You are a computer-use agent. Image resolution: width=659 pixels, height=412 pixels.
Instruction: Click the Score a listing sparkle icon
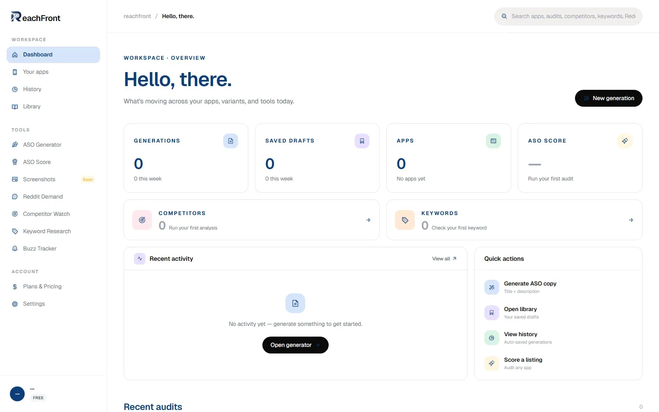click(x=492, y=363)
